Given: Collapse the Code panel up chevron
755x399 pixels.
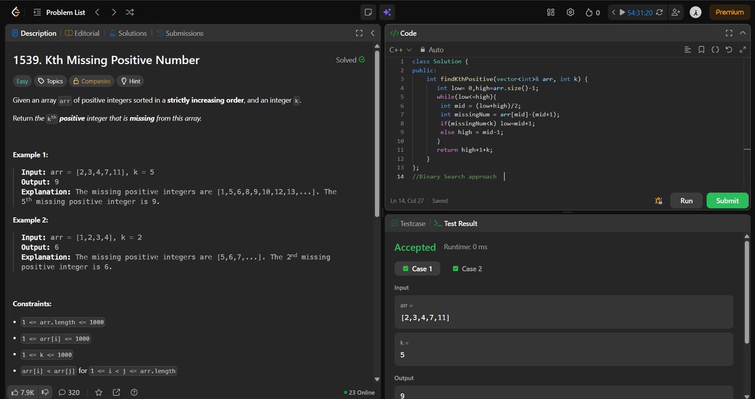Looking at the screenshot, I should point(742,33).
